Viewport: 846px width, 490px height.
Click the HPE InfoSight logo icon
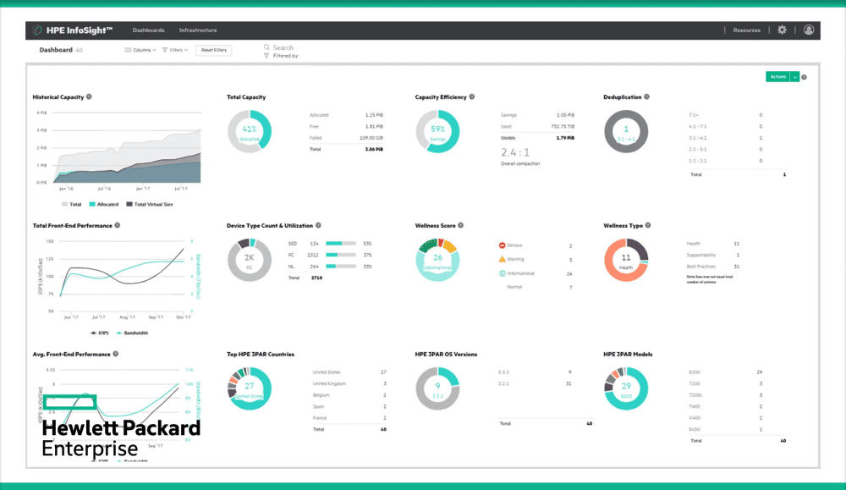pyautogui.click(x=37, y=30)
